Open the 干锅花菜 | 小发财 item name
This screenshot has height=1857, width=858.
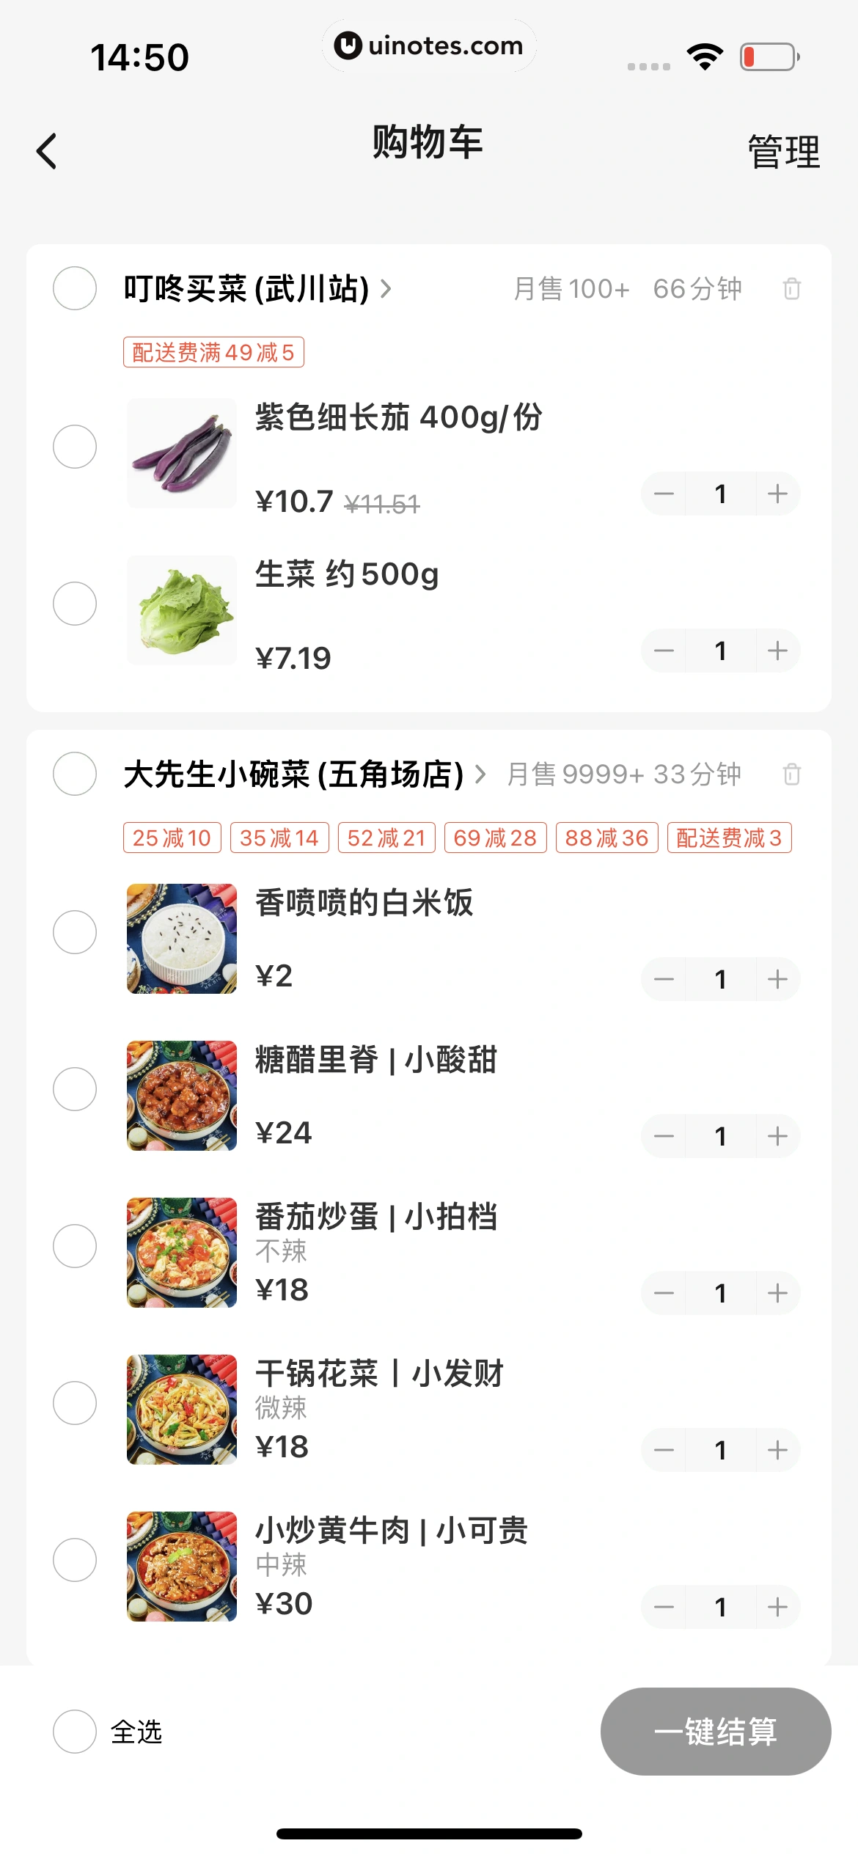[379, 1373]
